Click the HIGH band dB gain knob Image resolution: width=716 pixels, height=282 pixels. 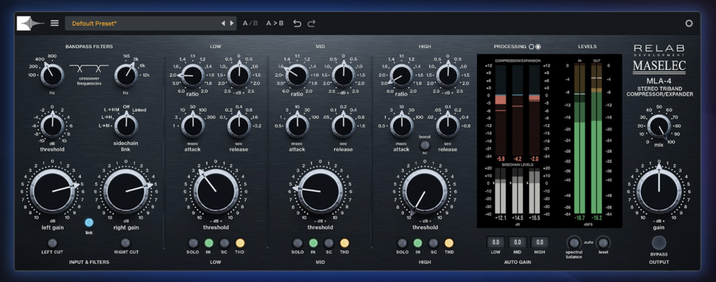[x=448, y=75]
